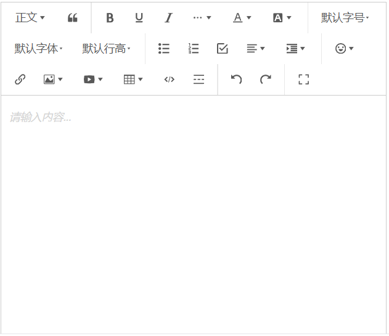Insert a numbered list
The width and height of the screenshot is (389, 336).
(x=194, y=49)
